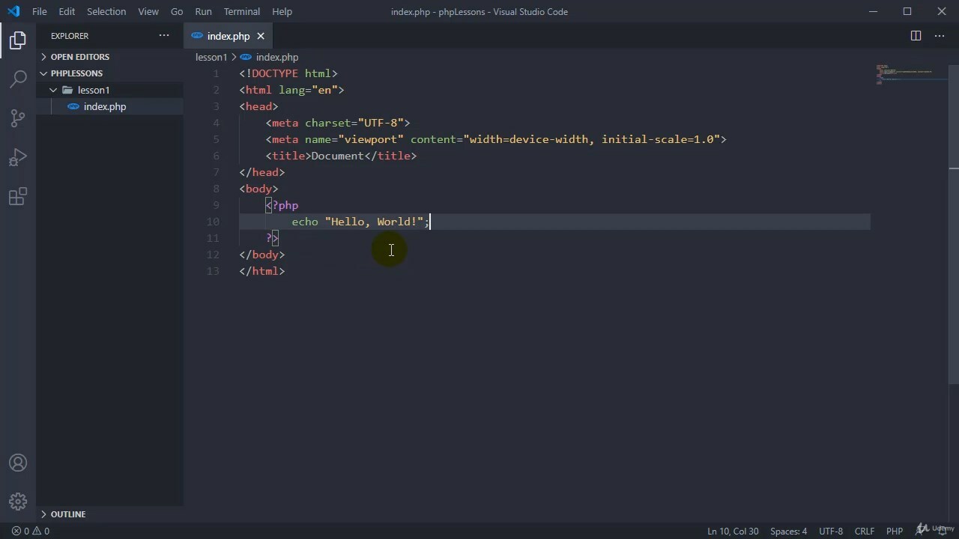The image size is (959, 539).
Task: Open the Accounts menu icon
Action: click(18, 463)
